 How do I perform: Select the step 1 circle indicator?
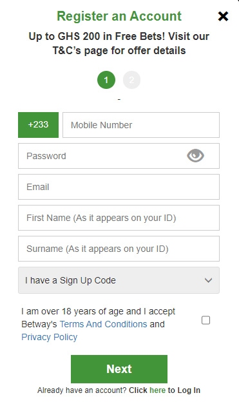click(x=106, y=80)
